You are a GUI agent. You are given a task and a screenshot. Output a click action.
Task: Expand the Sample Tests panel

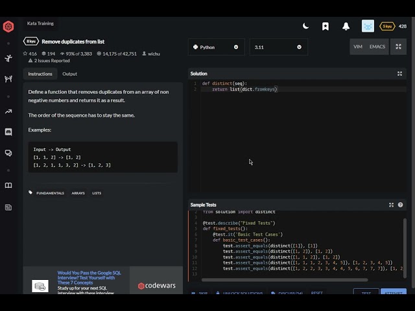coord(391,205)
